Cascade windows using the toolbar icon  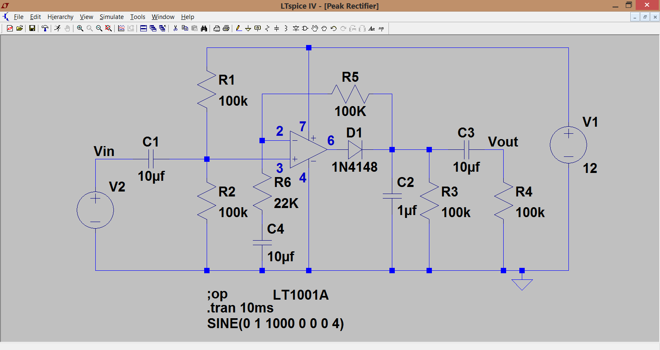(x=153, y=28)
